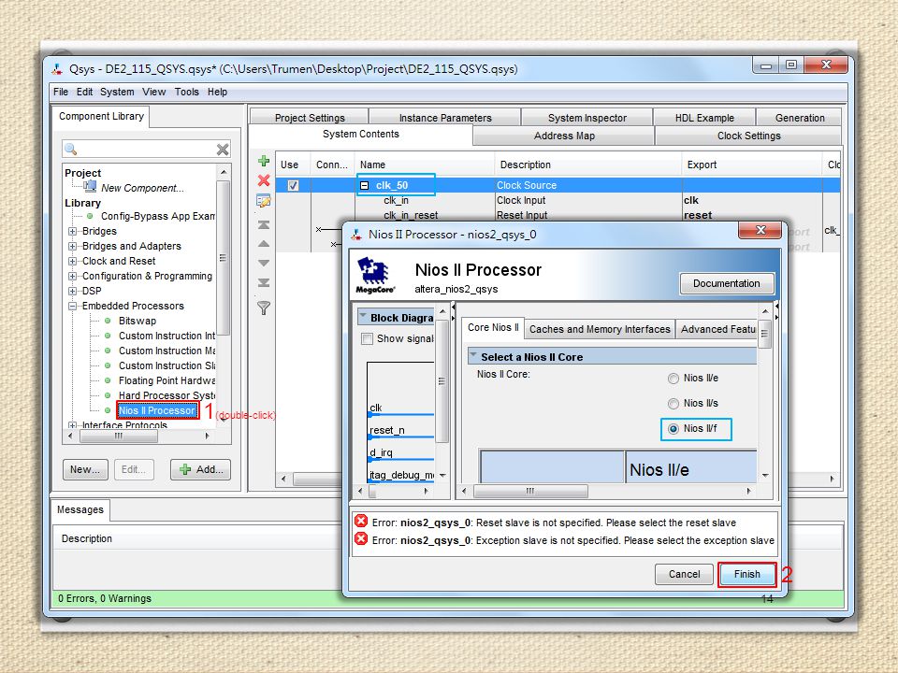
Task: Click the Edit... button in Component Library
Action: pos(134,469)
